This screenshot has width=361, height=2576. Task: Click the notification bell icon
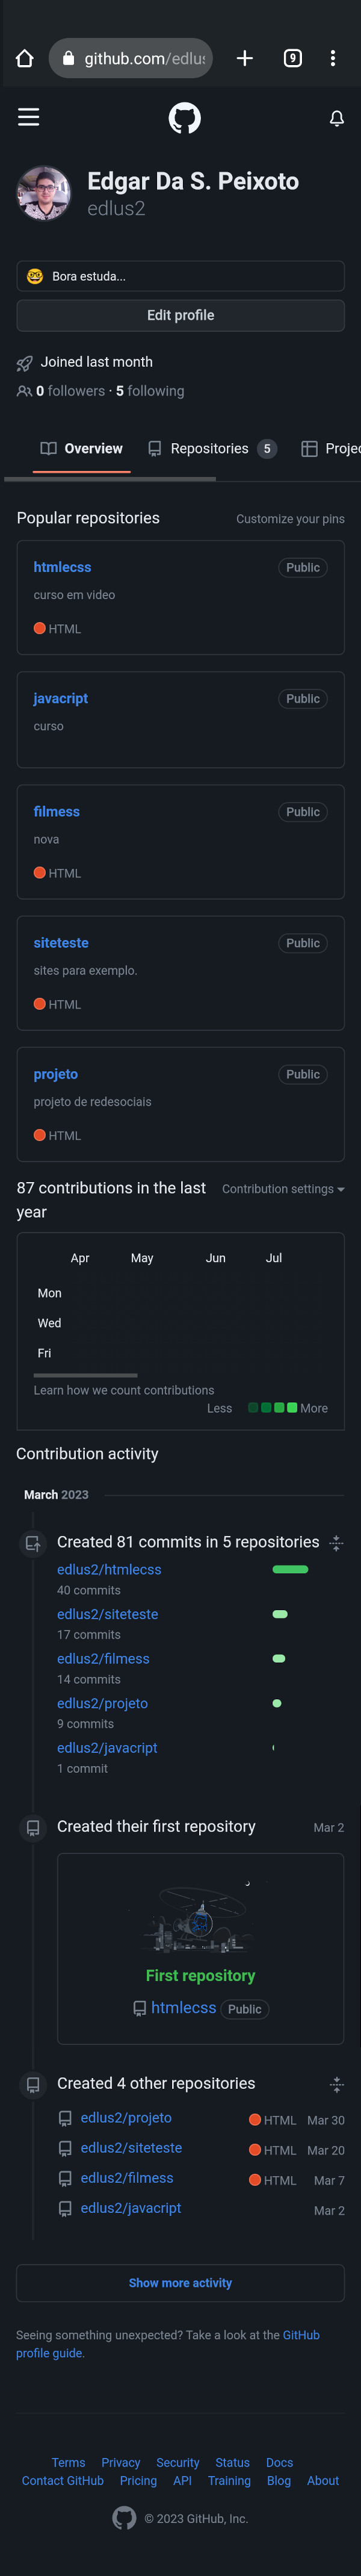click(x=337, y=116)
